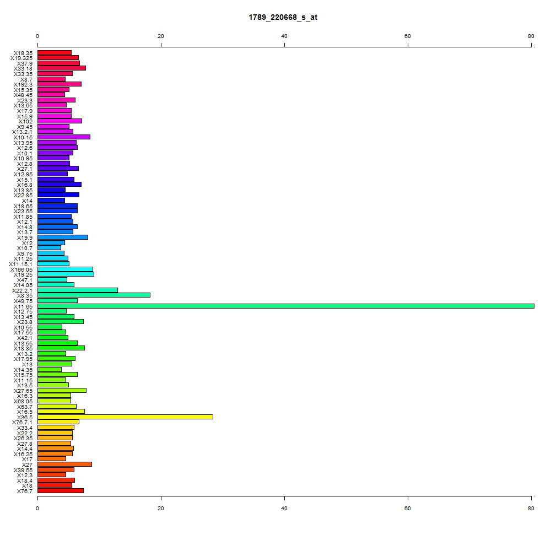
Task: Click the row label X14.35
Action: tap(23, 370)
